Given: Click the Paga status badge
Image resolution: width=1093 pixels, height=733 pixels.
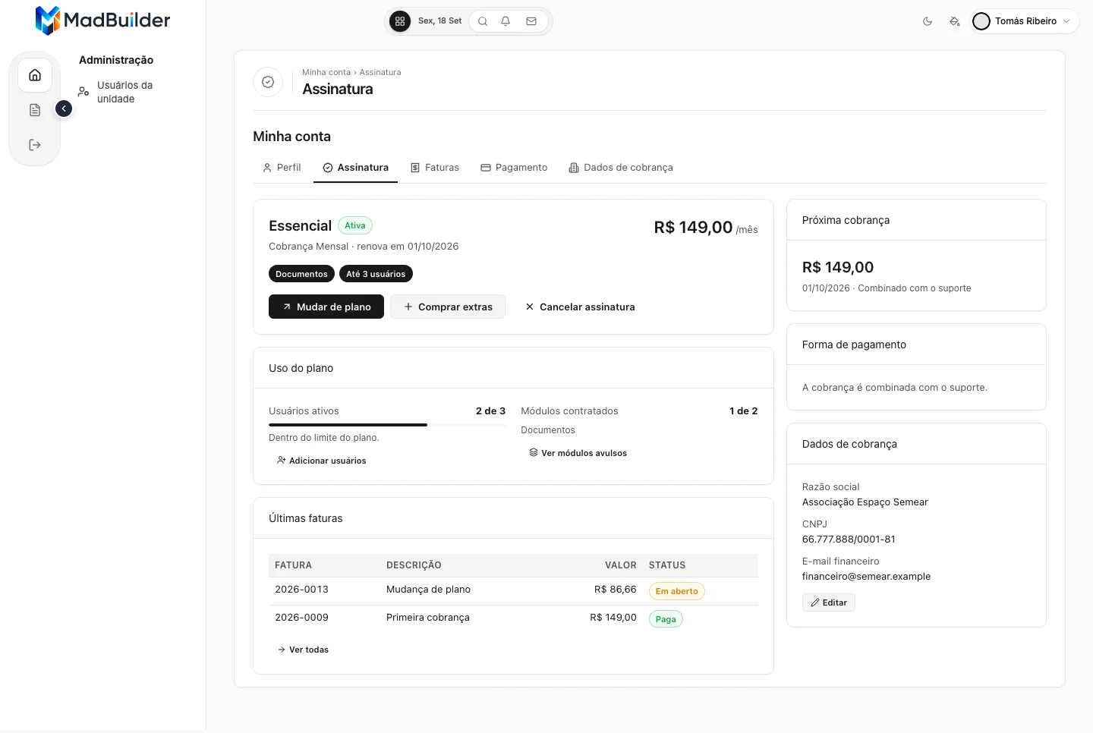Looking at the screenshot, I should (x=666, y=619).
